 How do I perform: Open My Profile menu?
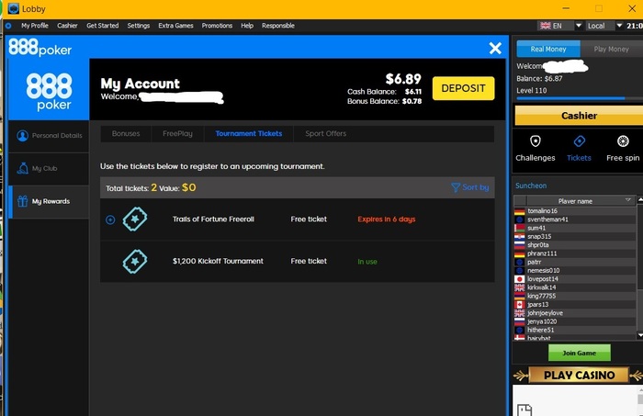click(x=35, y=26)
